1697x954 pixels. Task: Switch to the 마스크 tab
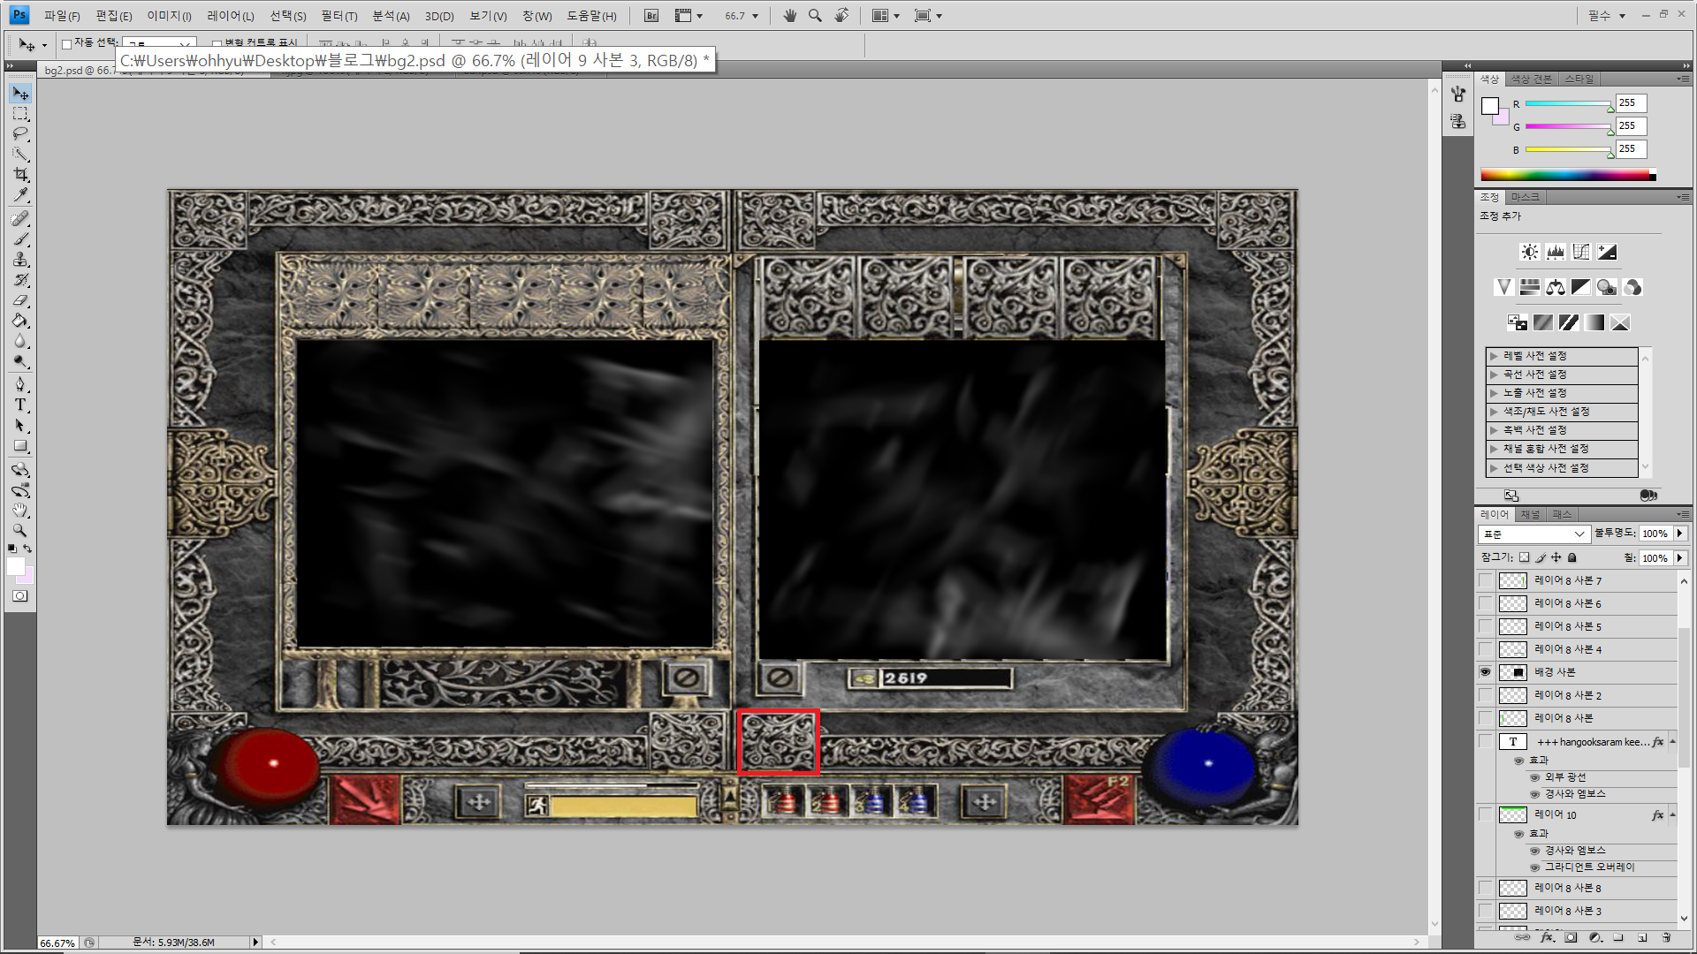(x=1524, y=197)
